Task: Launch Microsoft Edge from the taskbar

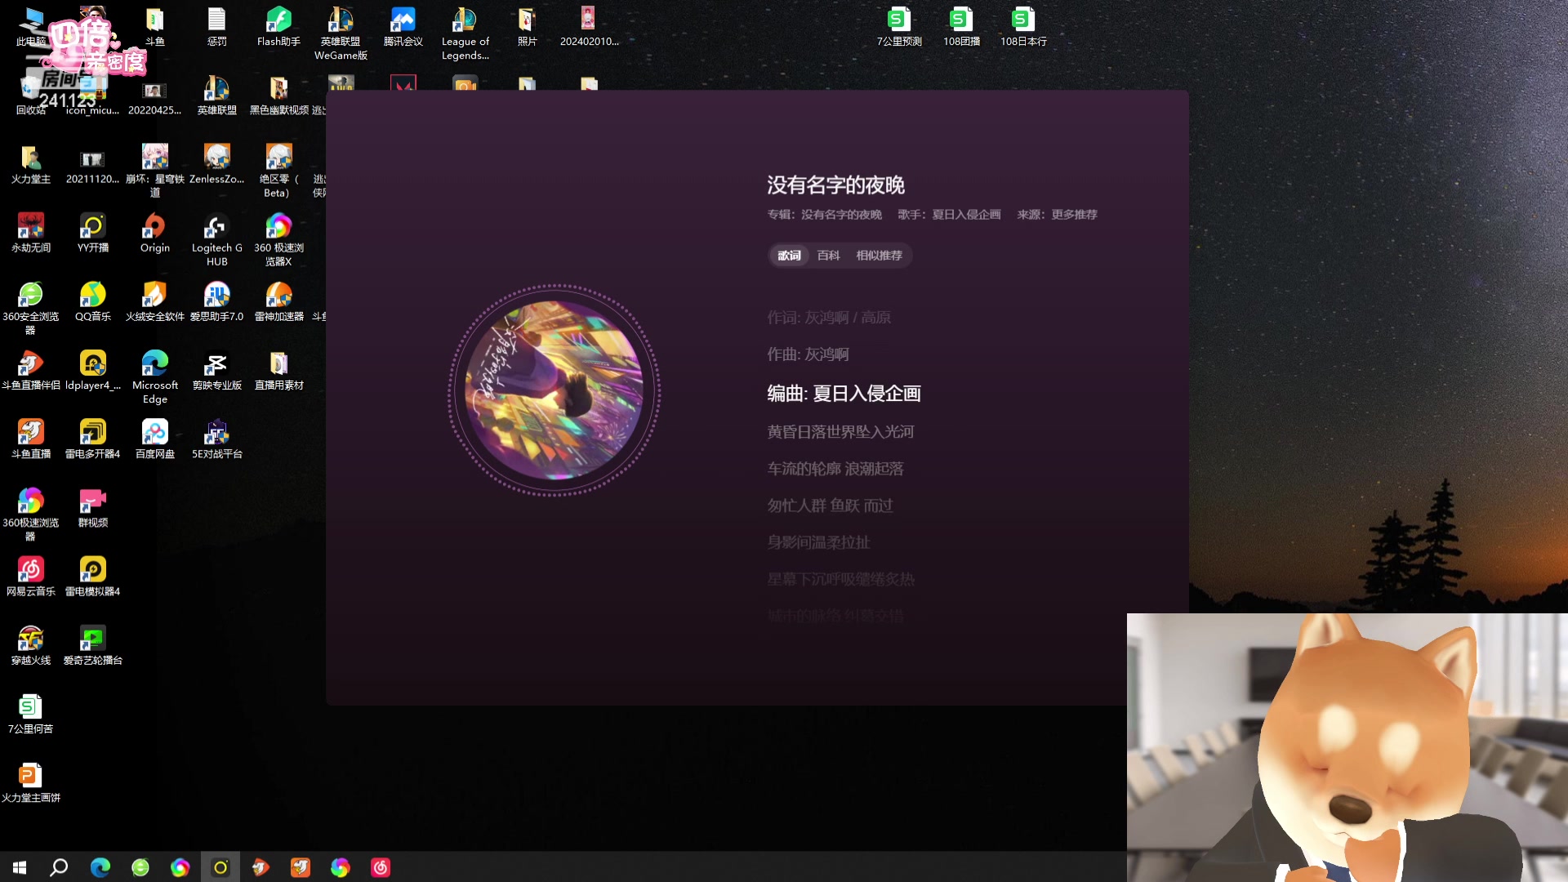Action: 100,867
